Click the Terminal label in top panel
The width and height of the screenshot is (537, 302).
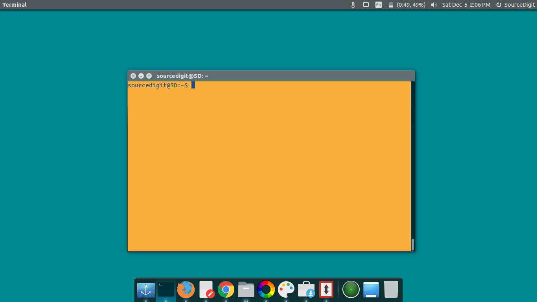tap(15, 5)
